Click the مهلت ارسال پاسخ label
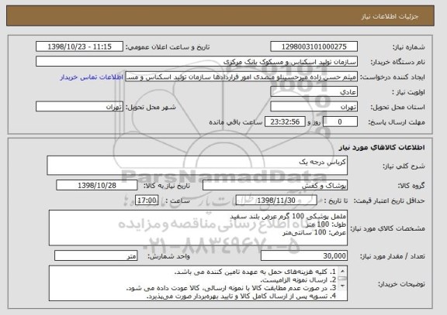The height and width of the screenshot is (315, 447). 397,122
